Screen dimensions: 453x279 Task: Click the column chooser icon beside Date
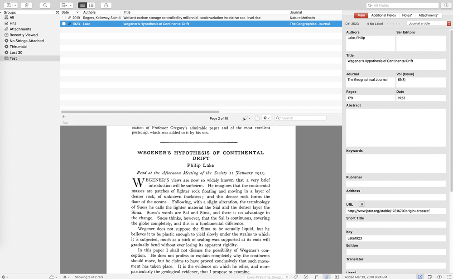(57, 12)
